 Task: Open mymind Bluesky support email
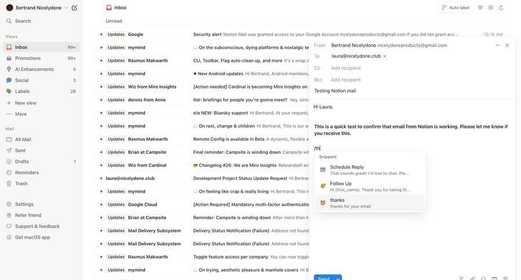tap(204, 113)
